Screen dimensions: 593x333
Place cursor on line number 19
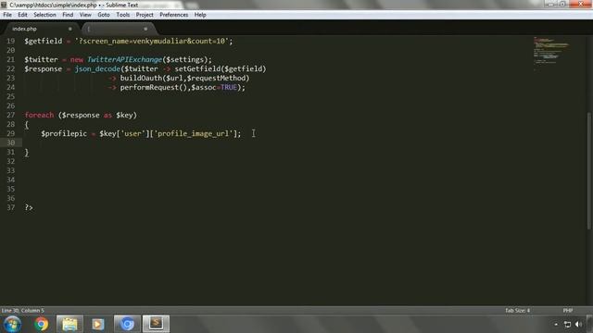(x=10, y=41)
